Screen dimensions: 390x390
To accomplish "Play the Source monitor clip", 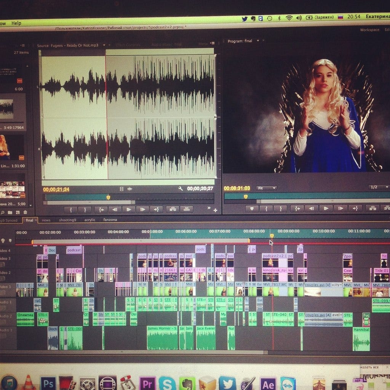I will click(129, 210).
